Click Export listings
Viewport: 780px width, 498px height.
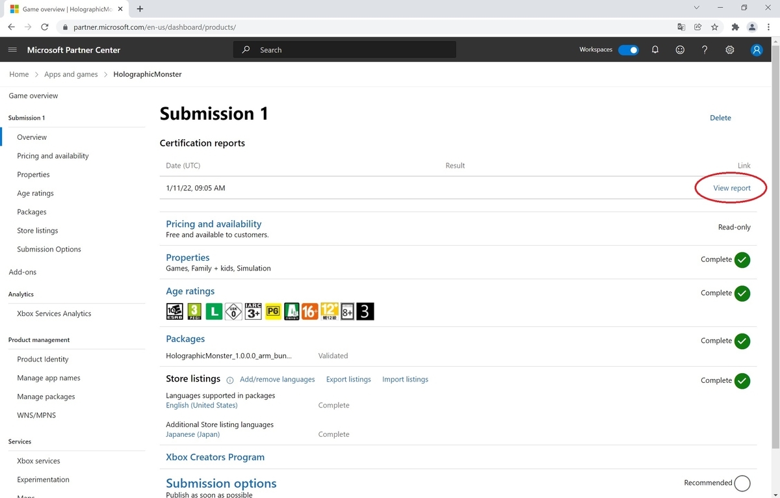coord(348,380)
